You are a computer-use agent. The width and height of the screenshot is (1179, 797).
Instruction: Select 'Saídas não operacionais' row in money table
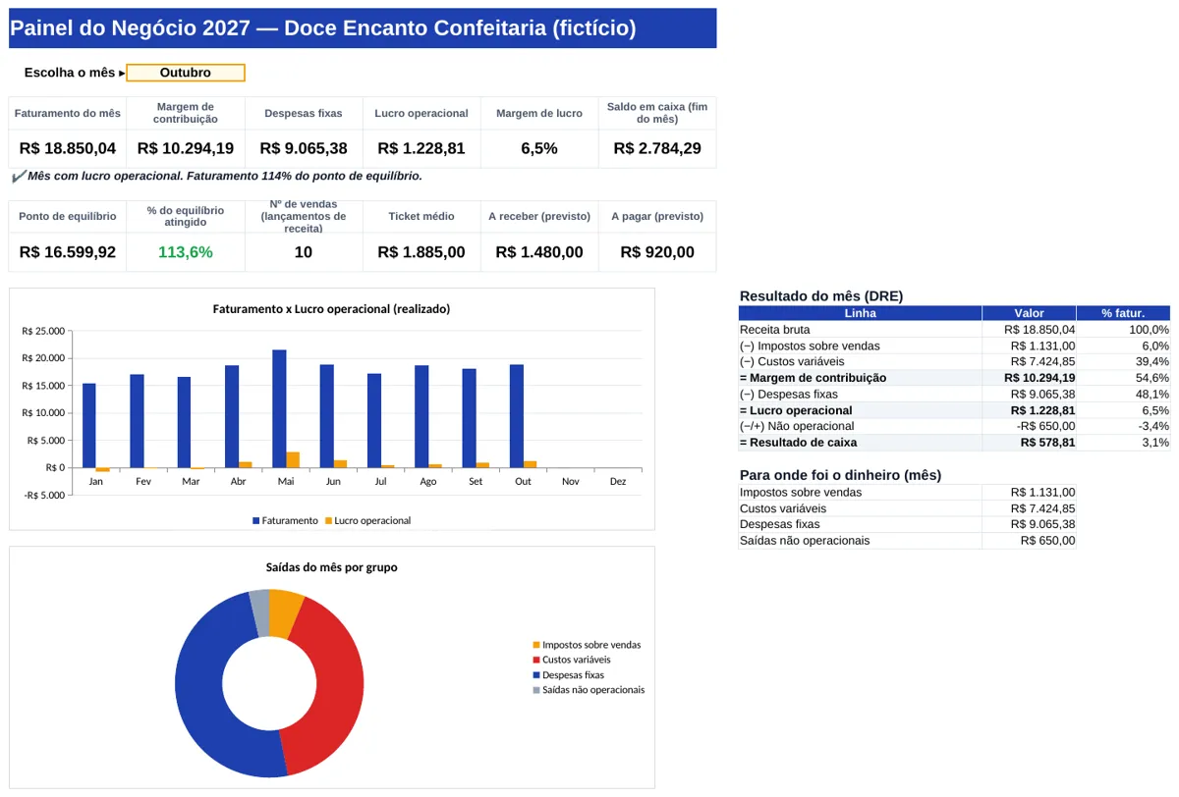(x=908, y=540)
